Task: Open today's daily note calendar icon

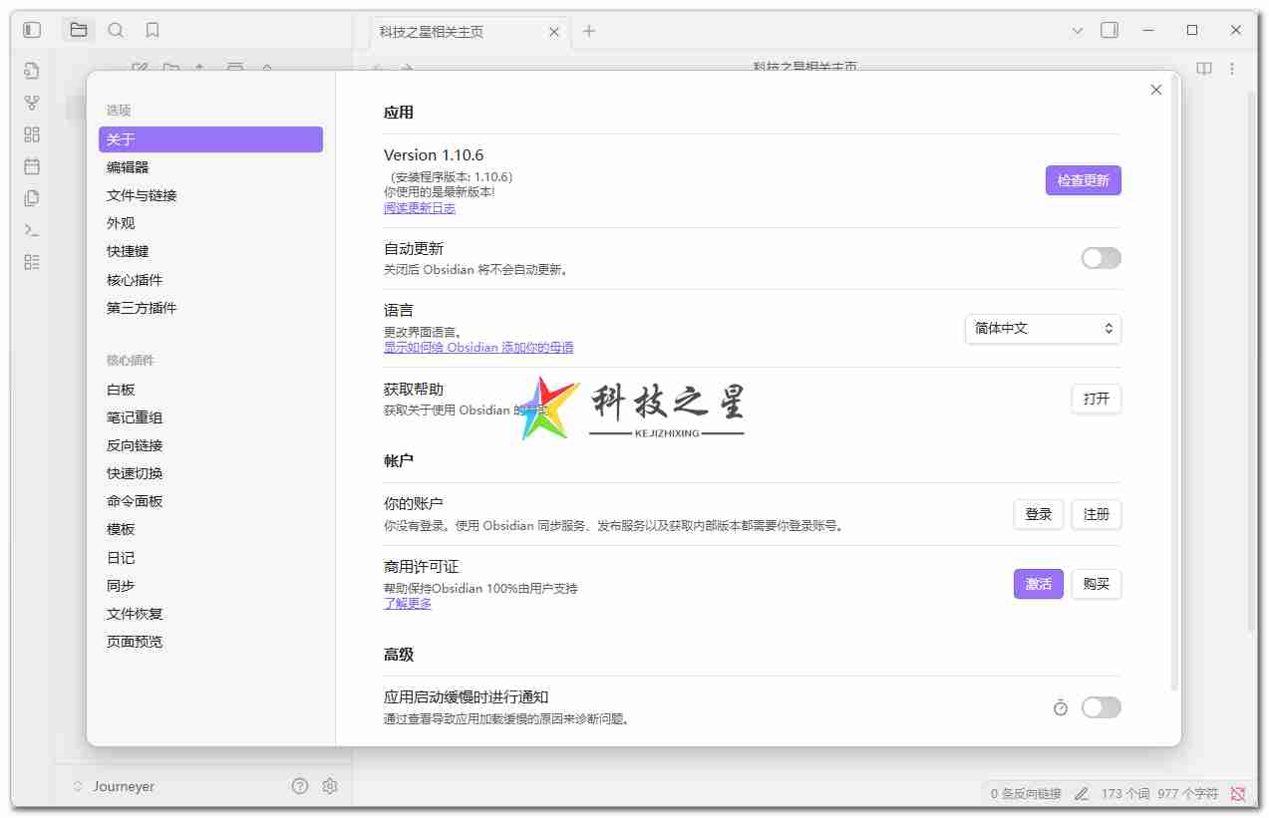Action: [31, 166]
